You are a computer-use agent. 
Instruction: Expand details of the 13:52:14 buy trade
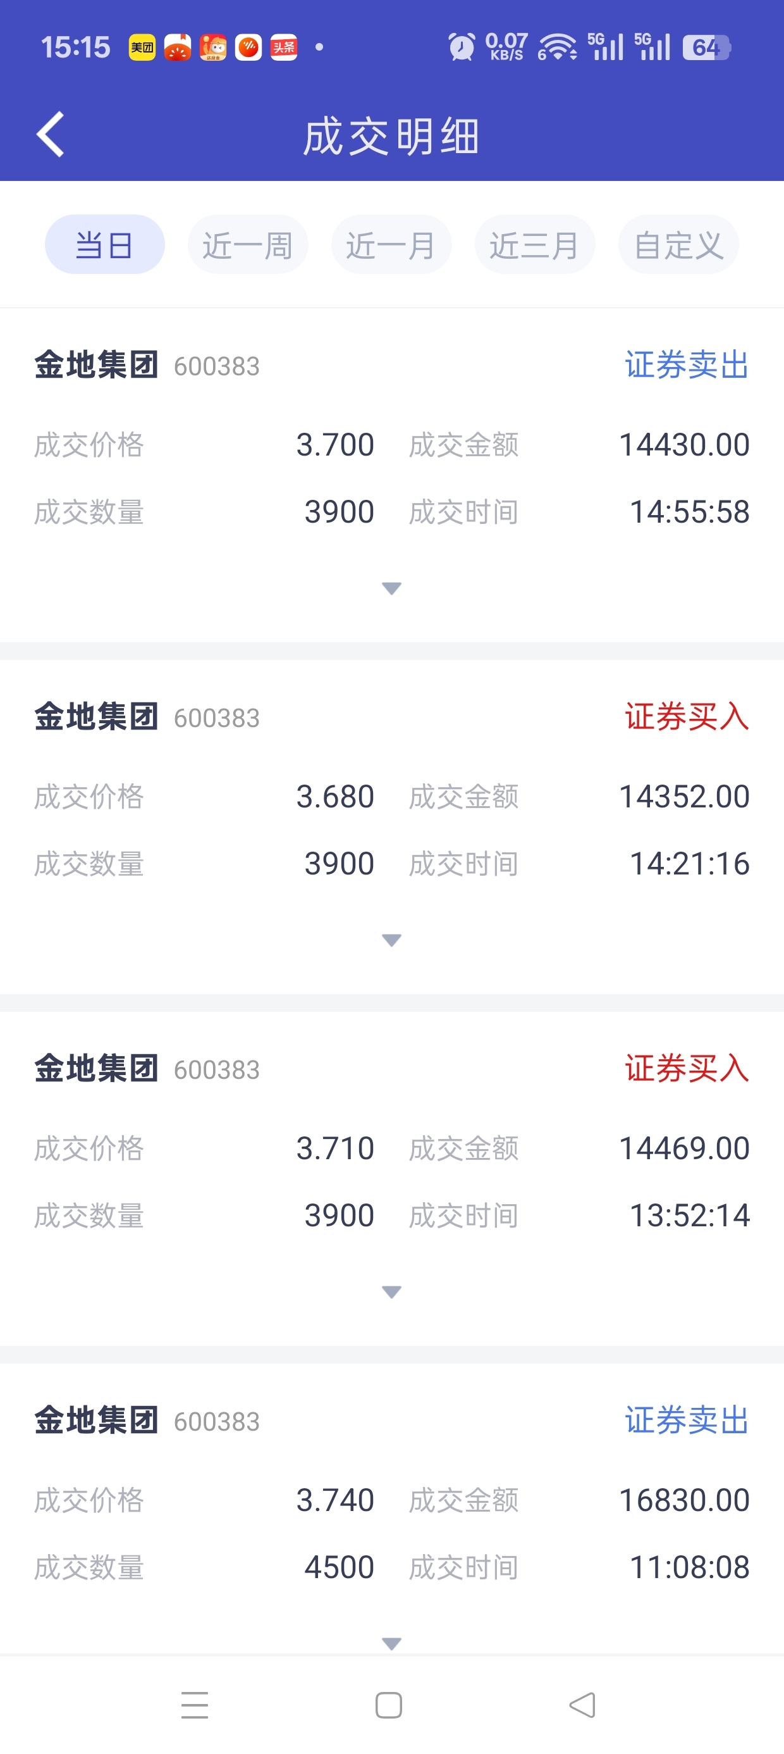391,1291
